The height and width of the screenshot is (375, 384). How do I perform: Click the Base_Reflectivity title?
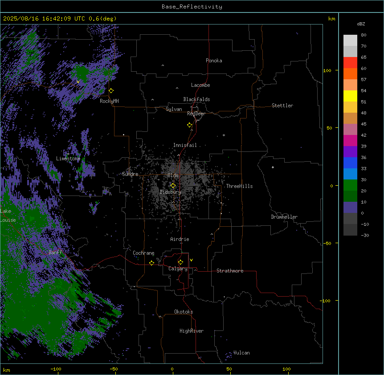click(192, 7)
